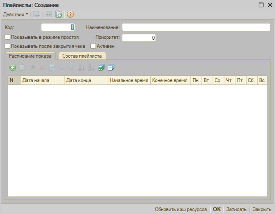Open the Действия dropdown menu
This screenshot has width=275, height=214.
[15, 14]
